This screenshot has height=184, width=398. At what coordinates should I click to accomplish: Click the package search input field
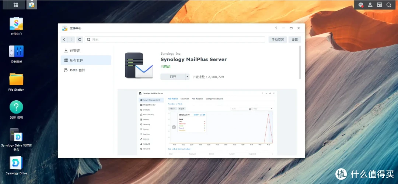175,39
